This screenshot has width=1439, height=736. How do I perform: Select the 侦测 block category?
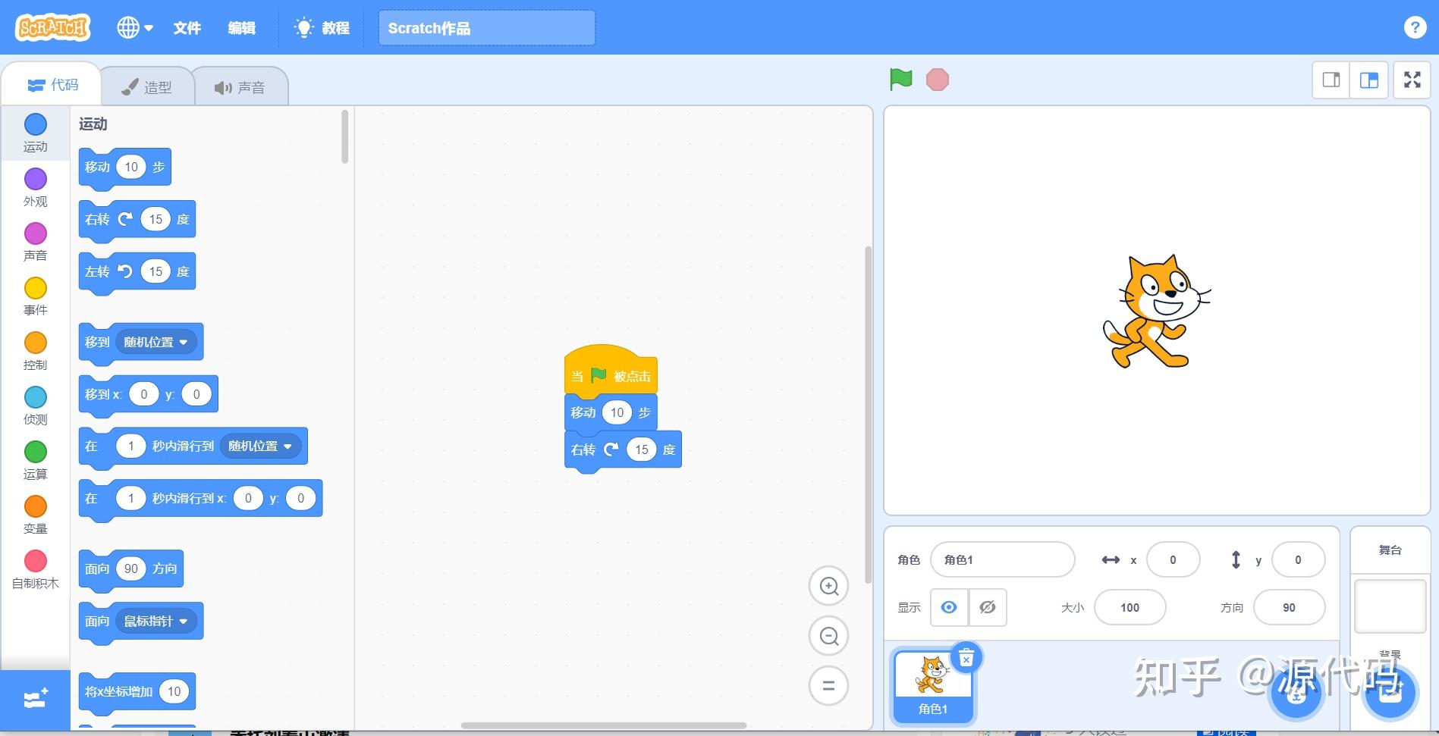click(x=36, y=406)
